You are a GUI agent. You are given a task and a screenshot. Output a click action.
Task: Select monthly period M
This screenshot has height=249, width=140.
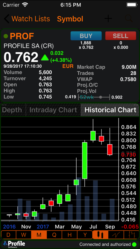pos(39,235)
